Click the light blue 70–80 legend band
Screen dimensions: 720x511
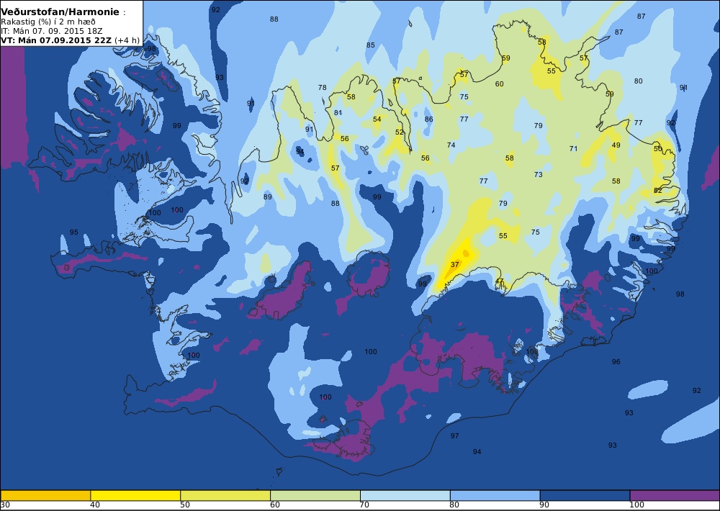coord(405,495)
